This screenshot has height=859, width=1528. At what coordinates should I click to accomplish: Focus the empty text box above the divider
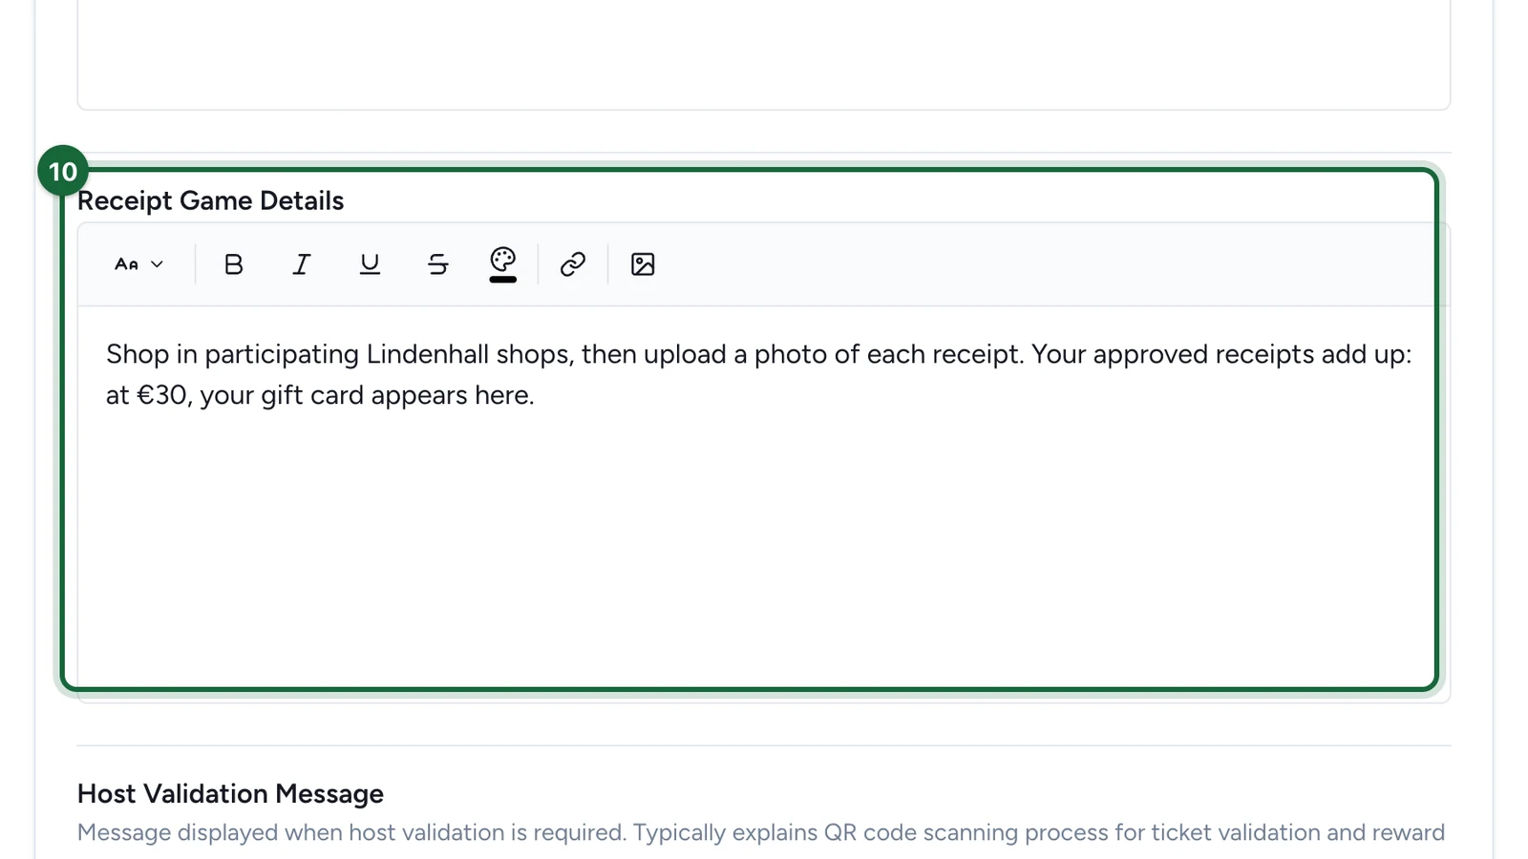click(x=764, y=54)
